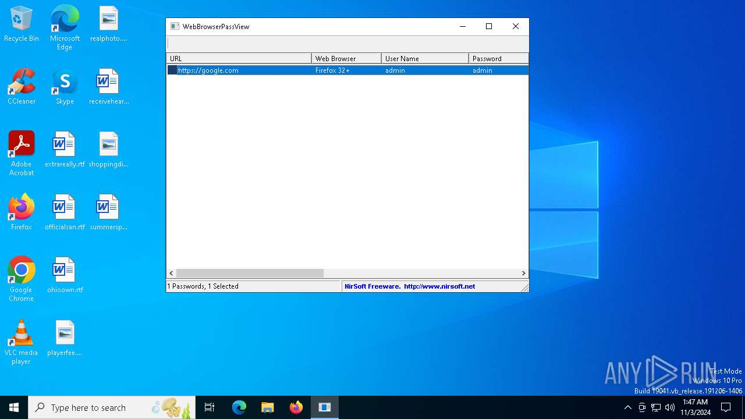745x419 pixels.
Task: Select the realphoto image file on desktop
Action: (108, 24)
